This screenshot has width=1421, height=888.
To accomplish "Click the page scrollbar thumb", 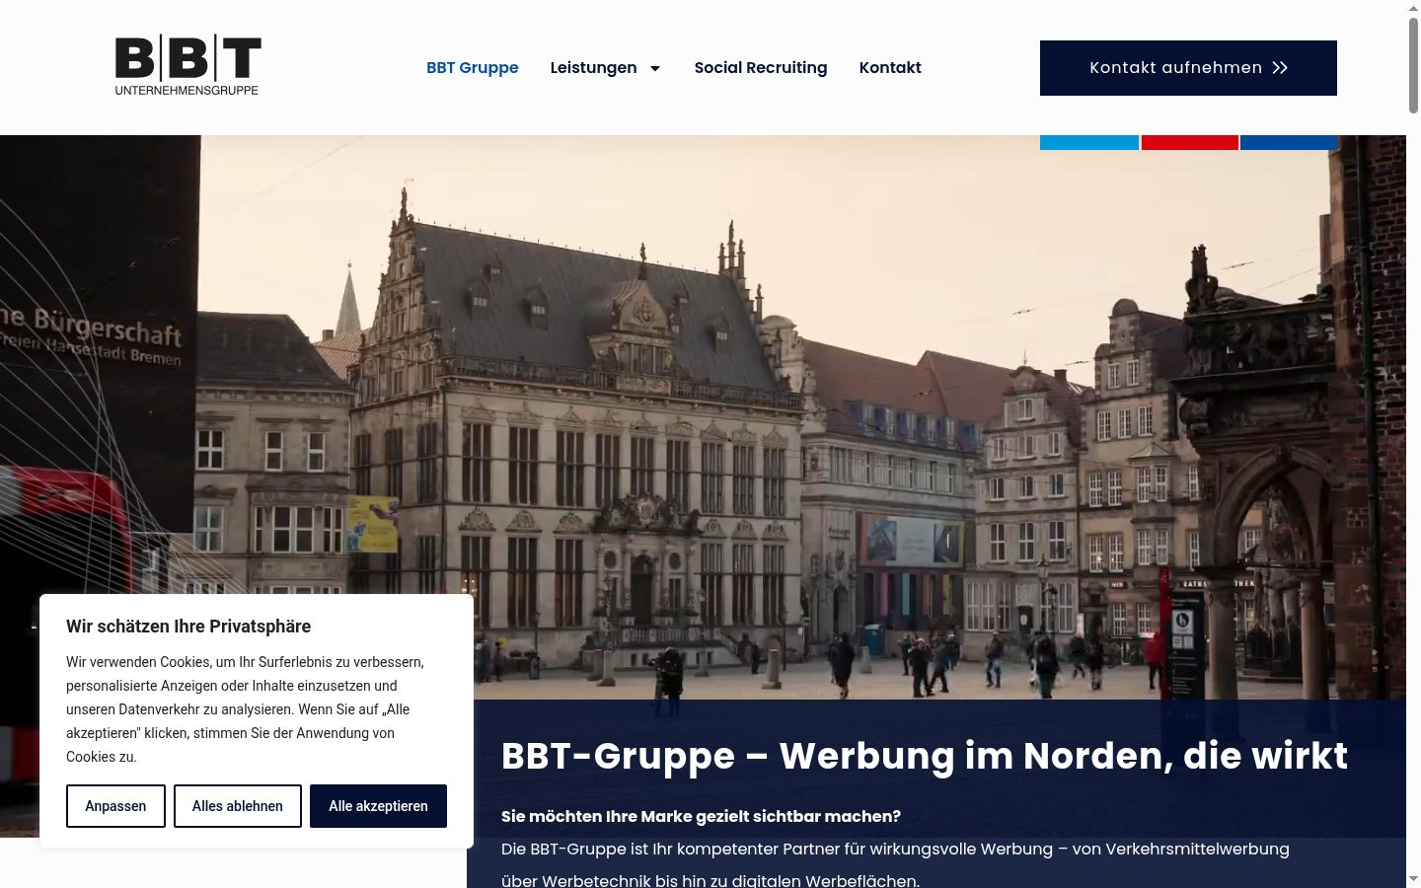I will pyautogui.click(x=1413, y=64).
